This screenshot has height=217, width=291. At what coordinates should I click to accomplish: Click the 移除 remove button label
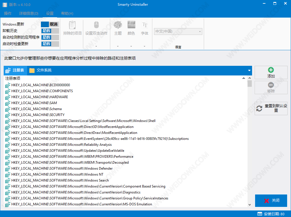(271, 91)
